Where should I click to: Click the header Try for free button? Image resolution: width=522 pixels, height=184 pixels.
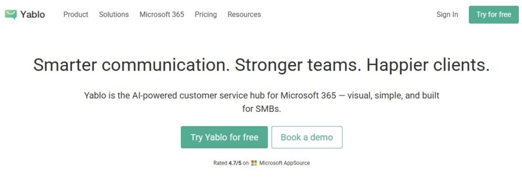[x=493, y=15]
